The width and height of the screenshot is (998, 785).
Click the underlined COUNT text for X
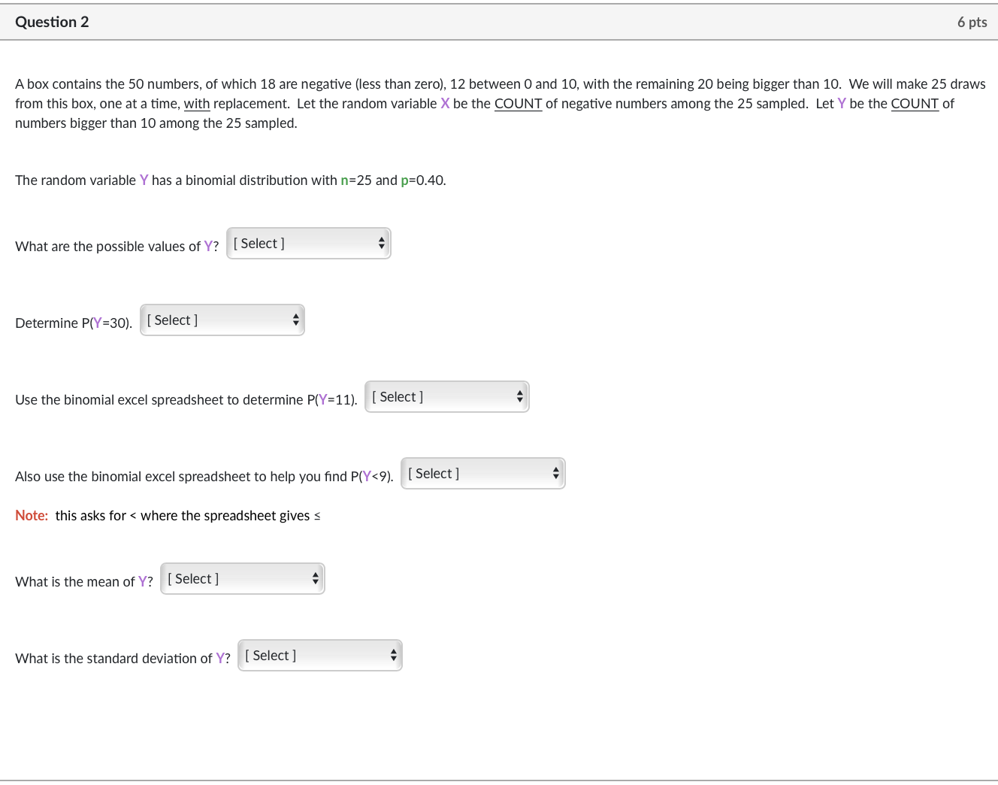coord(519,104)
